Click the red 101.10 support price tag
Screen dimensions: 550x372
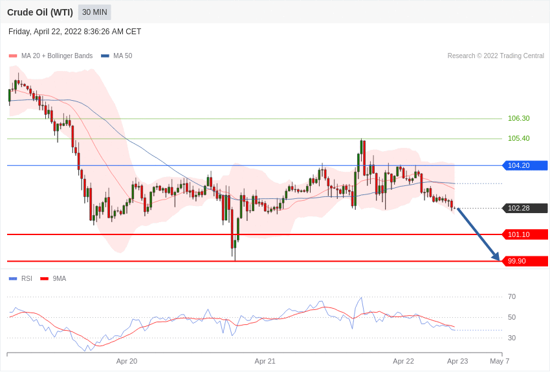[x=525, y=234]
